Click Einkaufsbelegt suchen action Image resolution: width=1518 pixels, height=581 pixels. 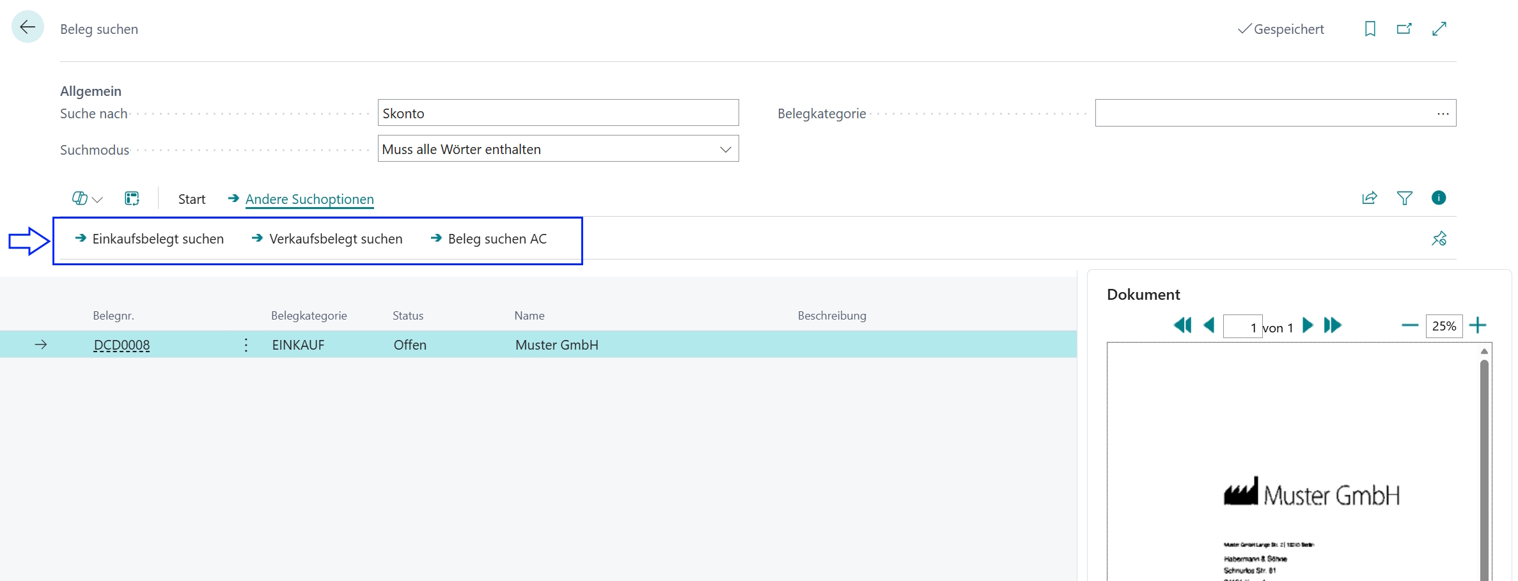(x=157, y=239)
